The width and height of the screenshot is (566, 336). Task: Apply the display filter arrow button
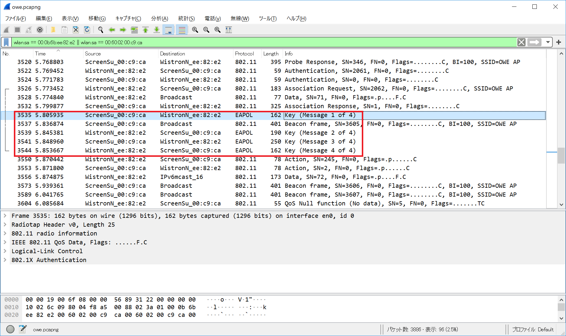pyautogui.click(x=534, y=42)
